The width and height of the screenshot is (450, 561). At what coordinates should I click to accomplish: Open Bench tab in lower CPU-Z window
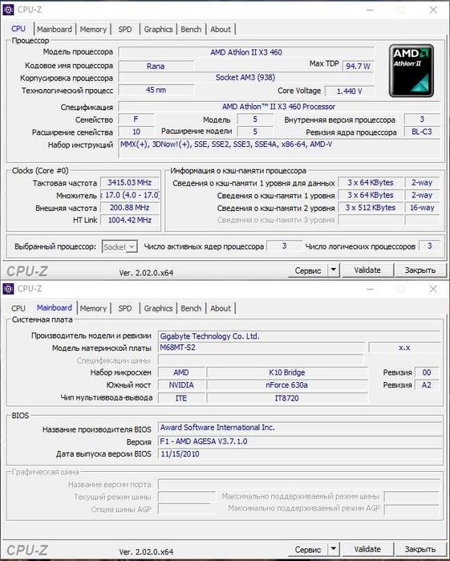click(191, 308)
